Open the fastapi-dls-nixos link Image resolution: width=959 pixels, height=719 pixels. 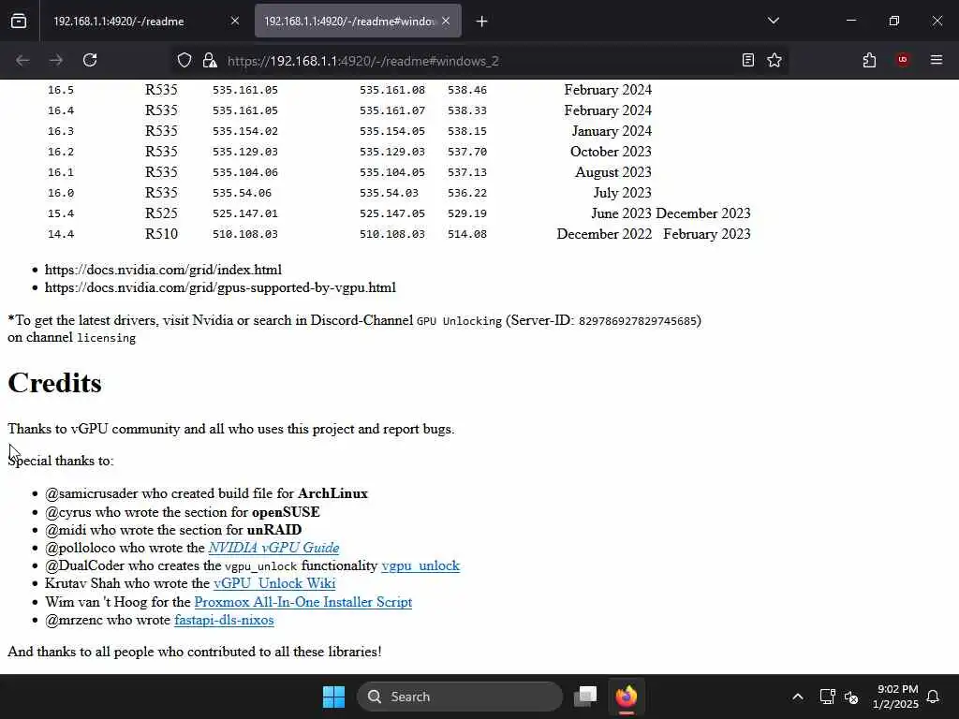224,620
